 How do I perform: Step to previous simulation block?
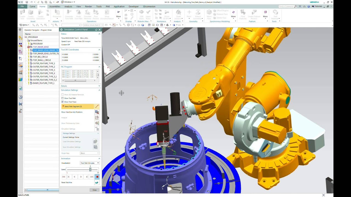pos(69,177)
